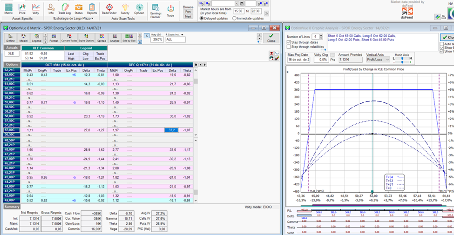The image size is (454, 235).
Task: Open the Earnings Planner
Action: (x=156, y=11)
